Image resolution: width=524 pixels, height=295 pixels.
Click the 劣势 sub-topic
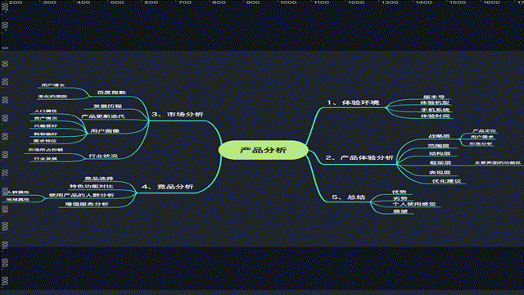pos(400,198)
